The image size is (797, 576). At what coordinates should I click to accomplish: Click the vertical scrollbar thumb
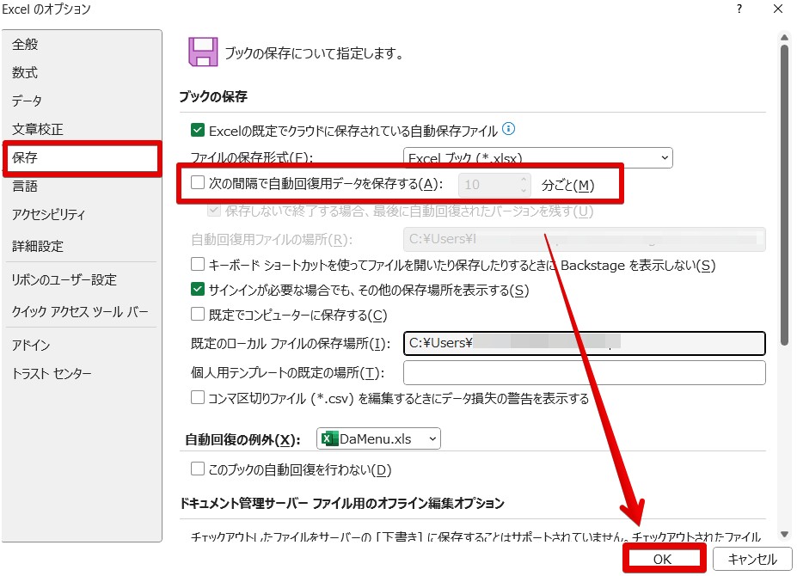point(785,196)
